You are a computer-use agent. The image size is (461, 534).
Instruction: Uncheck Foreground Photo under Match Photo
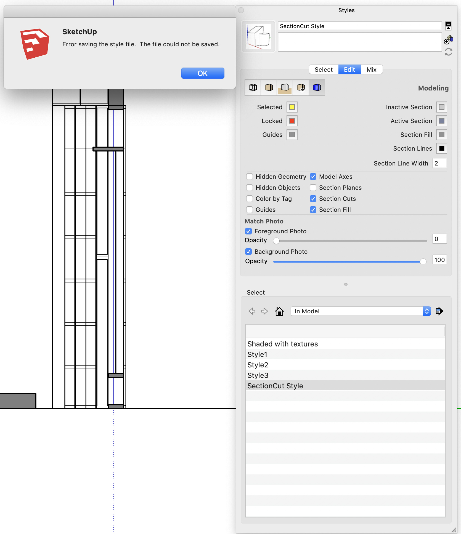248,231
